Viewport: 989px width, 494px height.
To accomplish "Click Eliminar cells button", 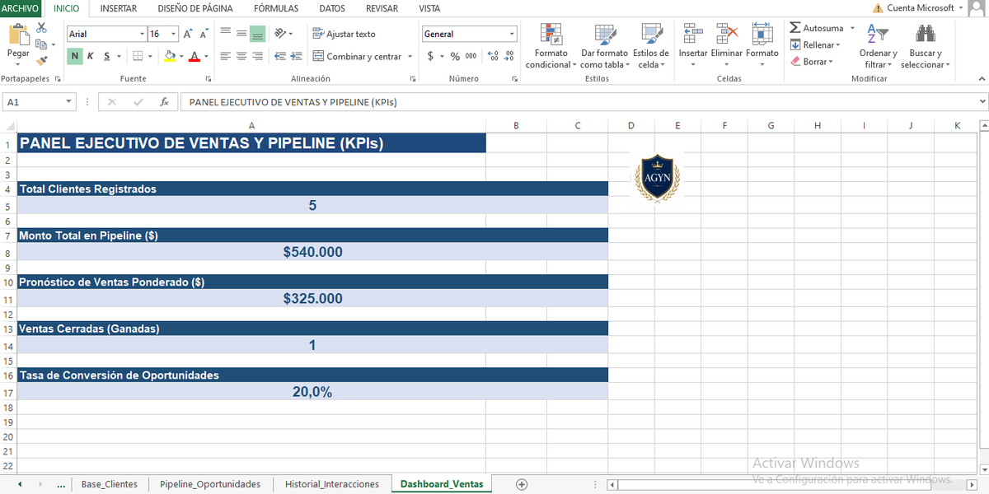I will coord(727,45).
